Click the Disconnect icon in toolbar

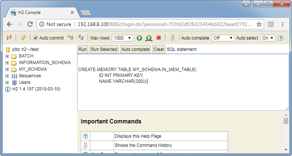(x=10, y=38)
